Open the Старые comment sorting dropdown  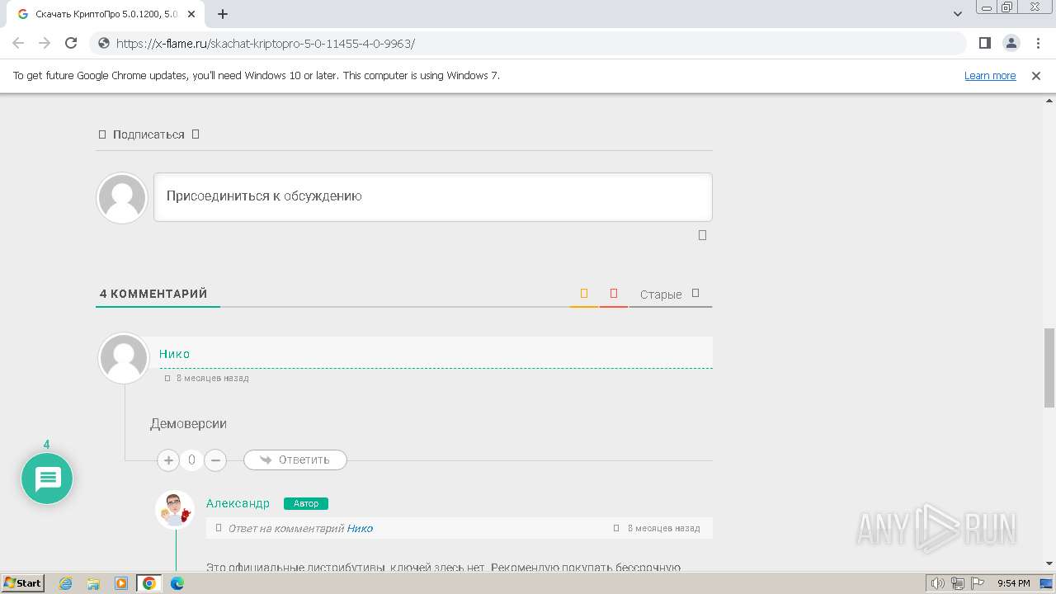tap(670, 294)
